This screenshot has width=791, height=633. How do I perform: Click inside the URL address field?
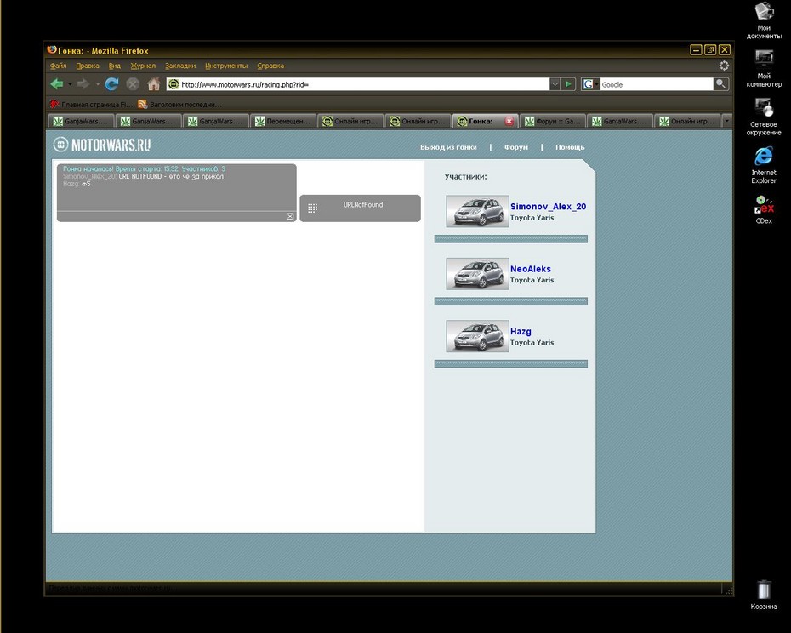click(363, 84)
